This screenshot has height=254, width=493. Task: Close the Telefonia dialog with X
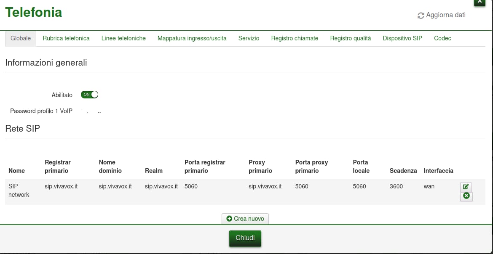coord(480,2)
